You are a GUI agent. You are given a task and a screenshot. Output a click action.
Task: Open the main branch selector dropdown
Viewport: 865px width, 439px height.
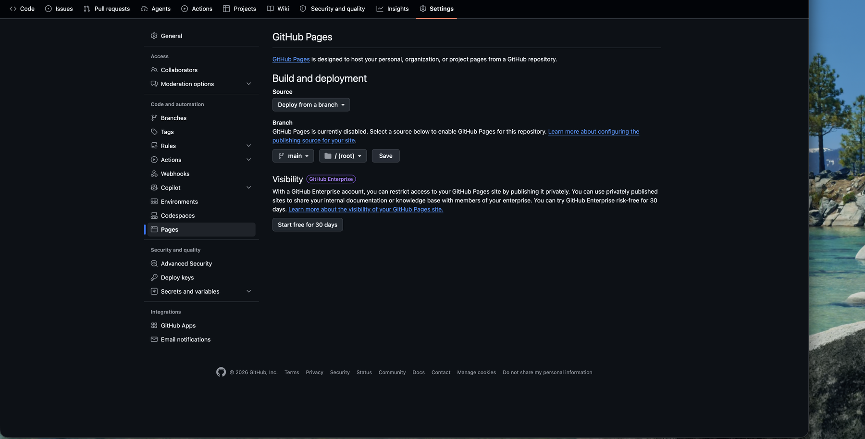pyautogui.click(x=293, y=156)
